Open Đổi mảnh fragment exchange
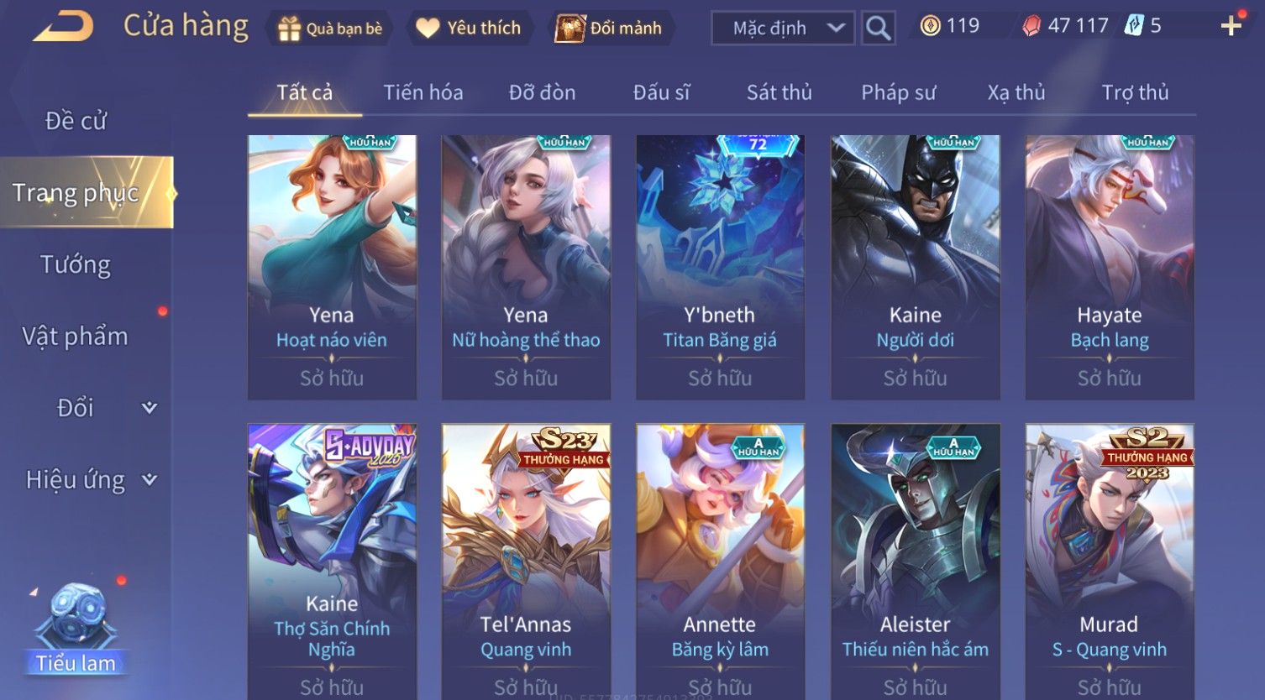This screenshot has height=700, width=1265. click(x=609, y=28)
